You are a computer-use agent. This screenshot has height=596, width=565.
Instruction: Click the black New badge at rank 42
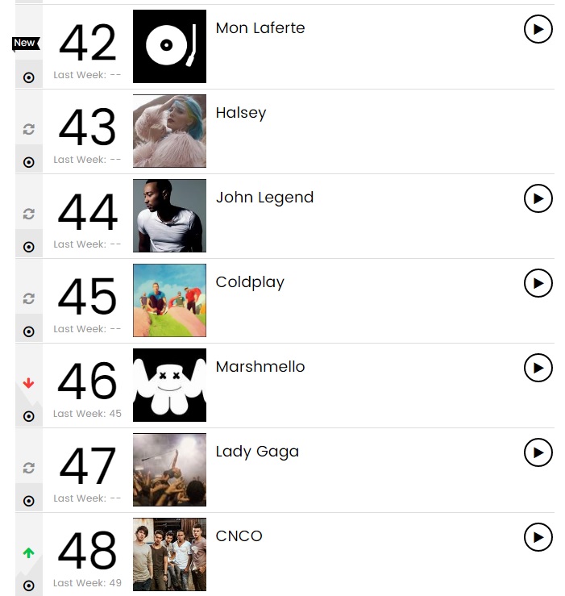[x=25, y=43]
